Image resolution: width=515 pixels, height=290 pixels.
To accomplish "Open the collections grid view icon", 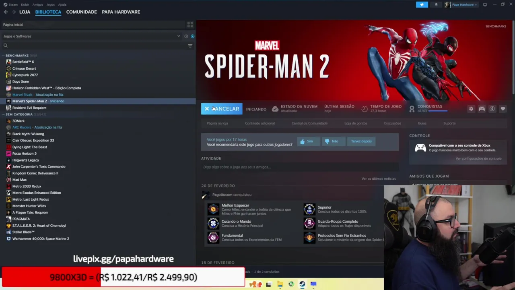I will 190,25.
